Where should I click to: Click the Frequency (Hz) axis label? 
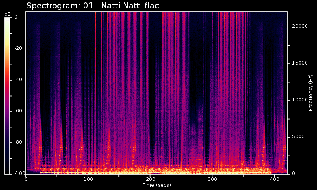coord(311,93)
